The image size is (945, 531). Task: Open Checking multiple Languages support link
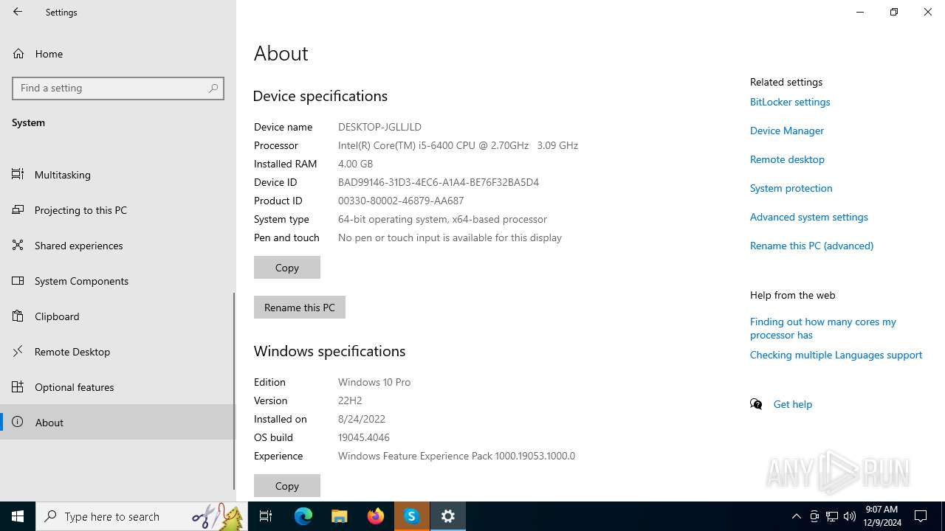pos(836,355)
